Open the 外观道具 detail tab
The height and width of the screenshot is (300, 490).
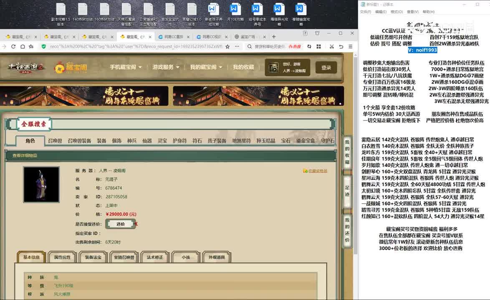[217, 257]
